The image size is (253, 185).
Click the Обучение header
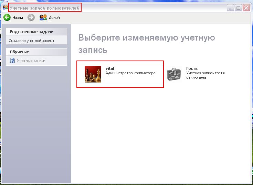(x=36, y=52)
